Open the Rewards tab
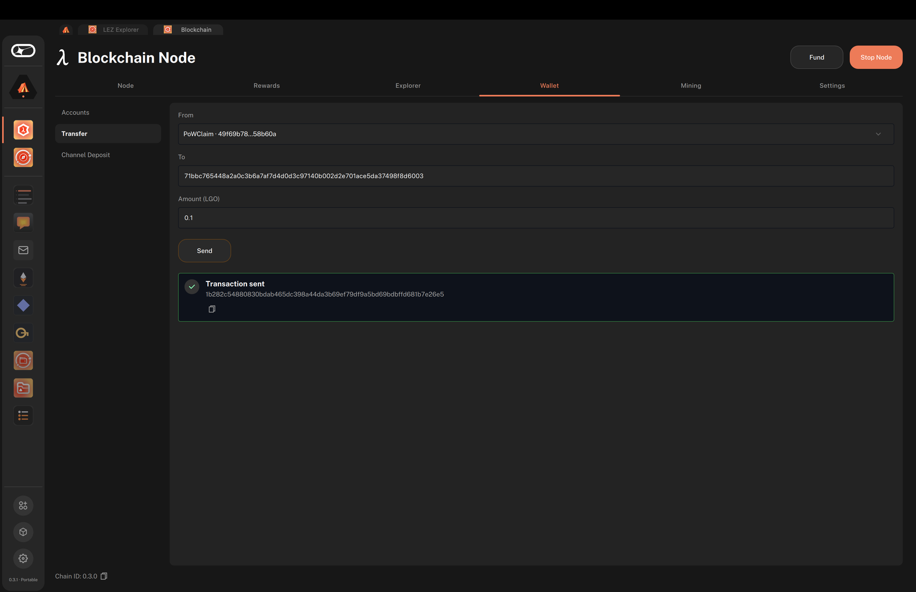 click(267, 85)
